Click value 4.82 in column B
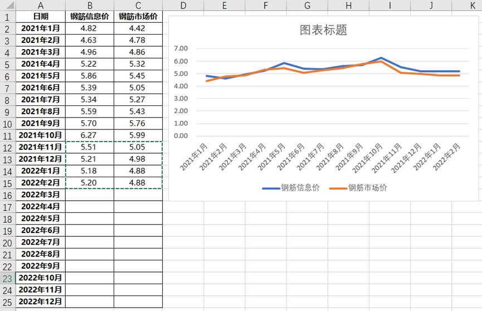This screenshot has height=311, width=482. [x=90, y=28]
